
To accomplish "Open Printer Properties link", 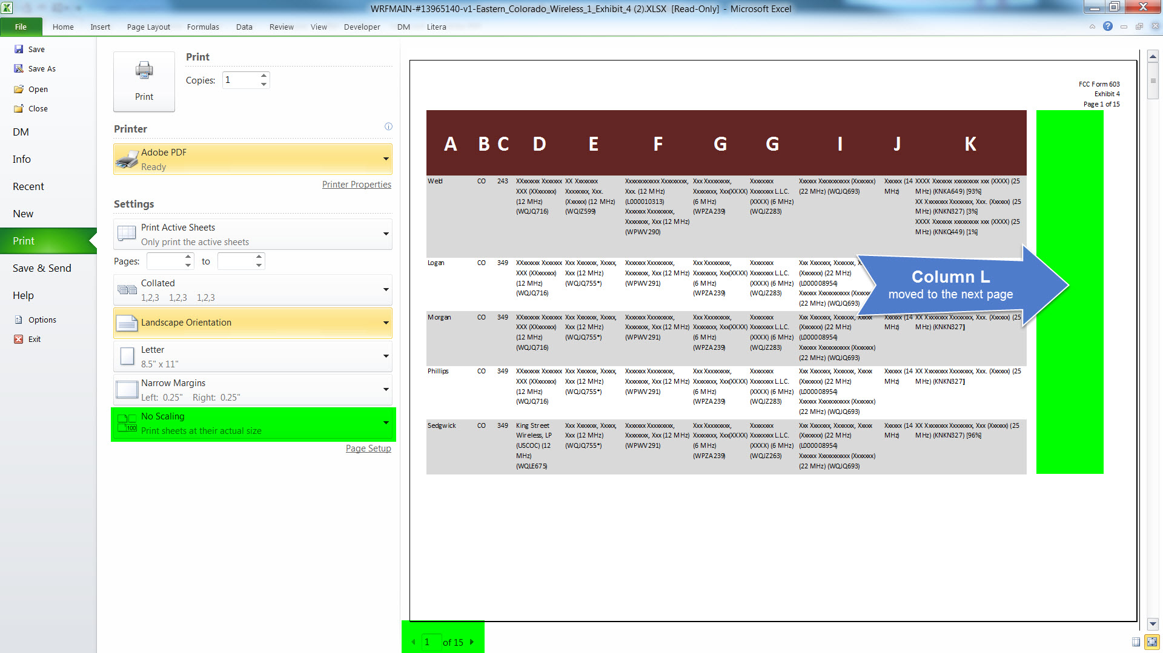I will pyautogui.click(x=356, y=185).
